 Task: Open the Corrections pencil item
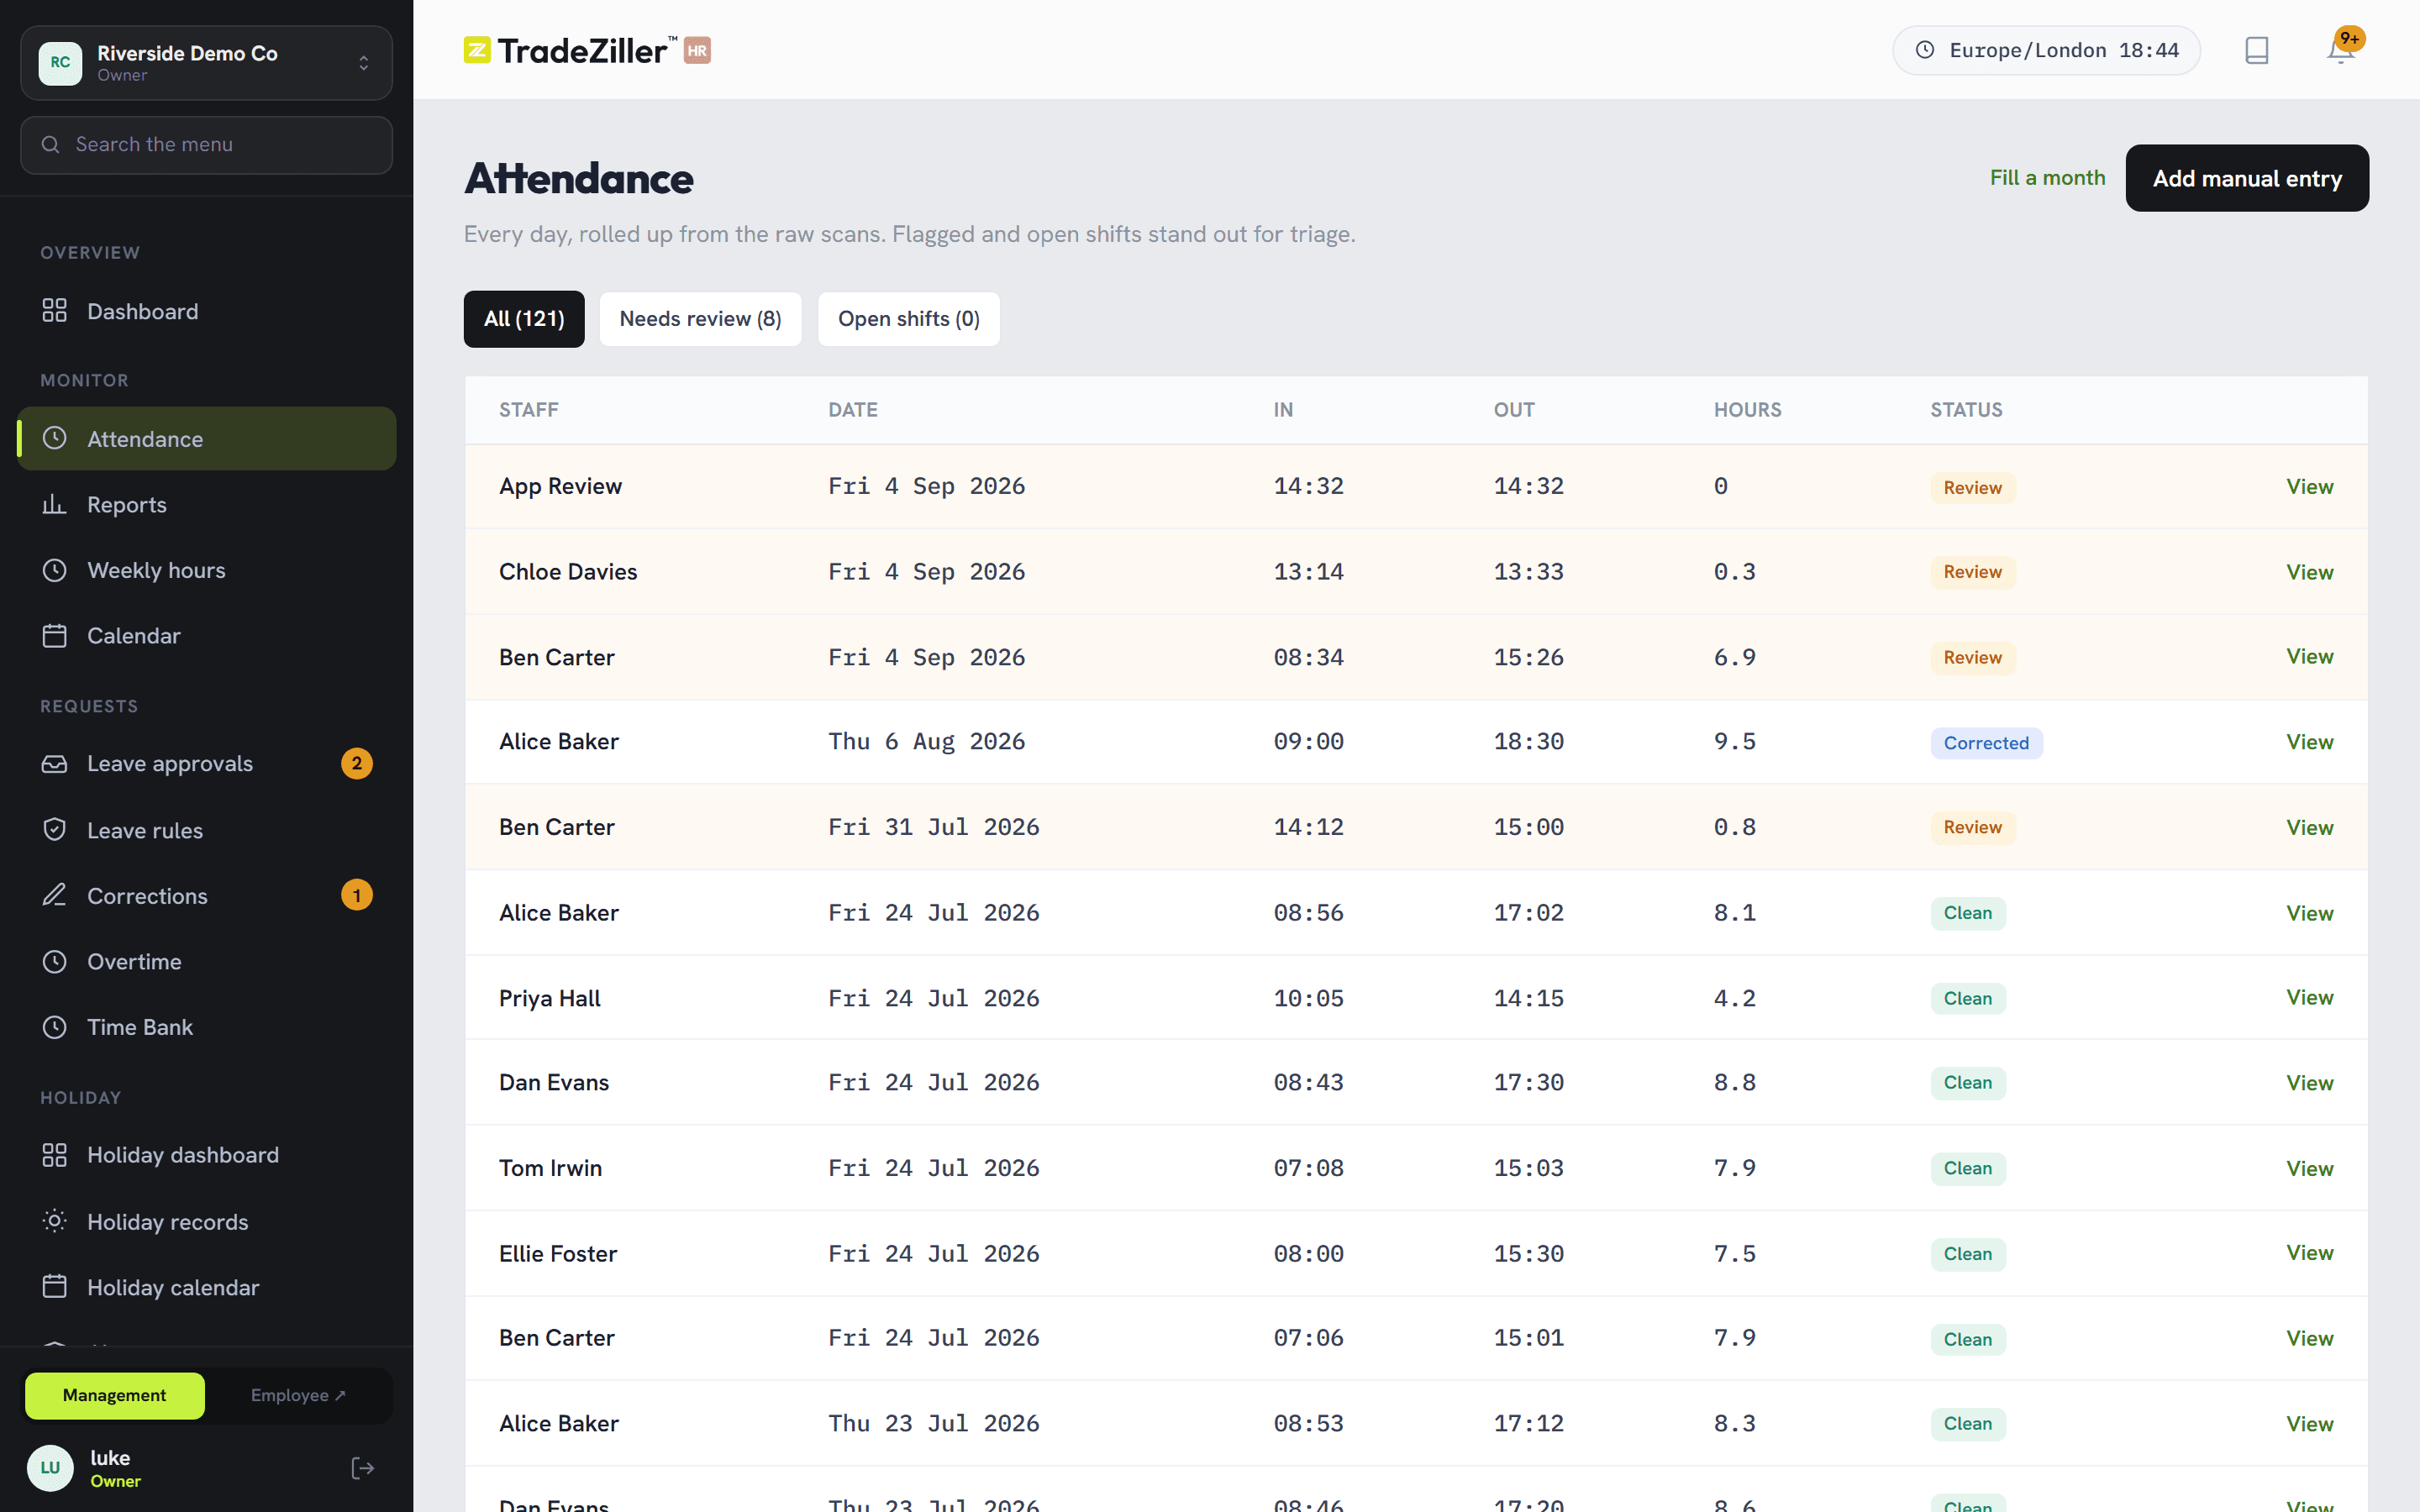coord(207,895)
